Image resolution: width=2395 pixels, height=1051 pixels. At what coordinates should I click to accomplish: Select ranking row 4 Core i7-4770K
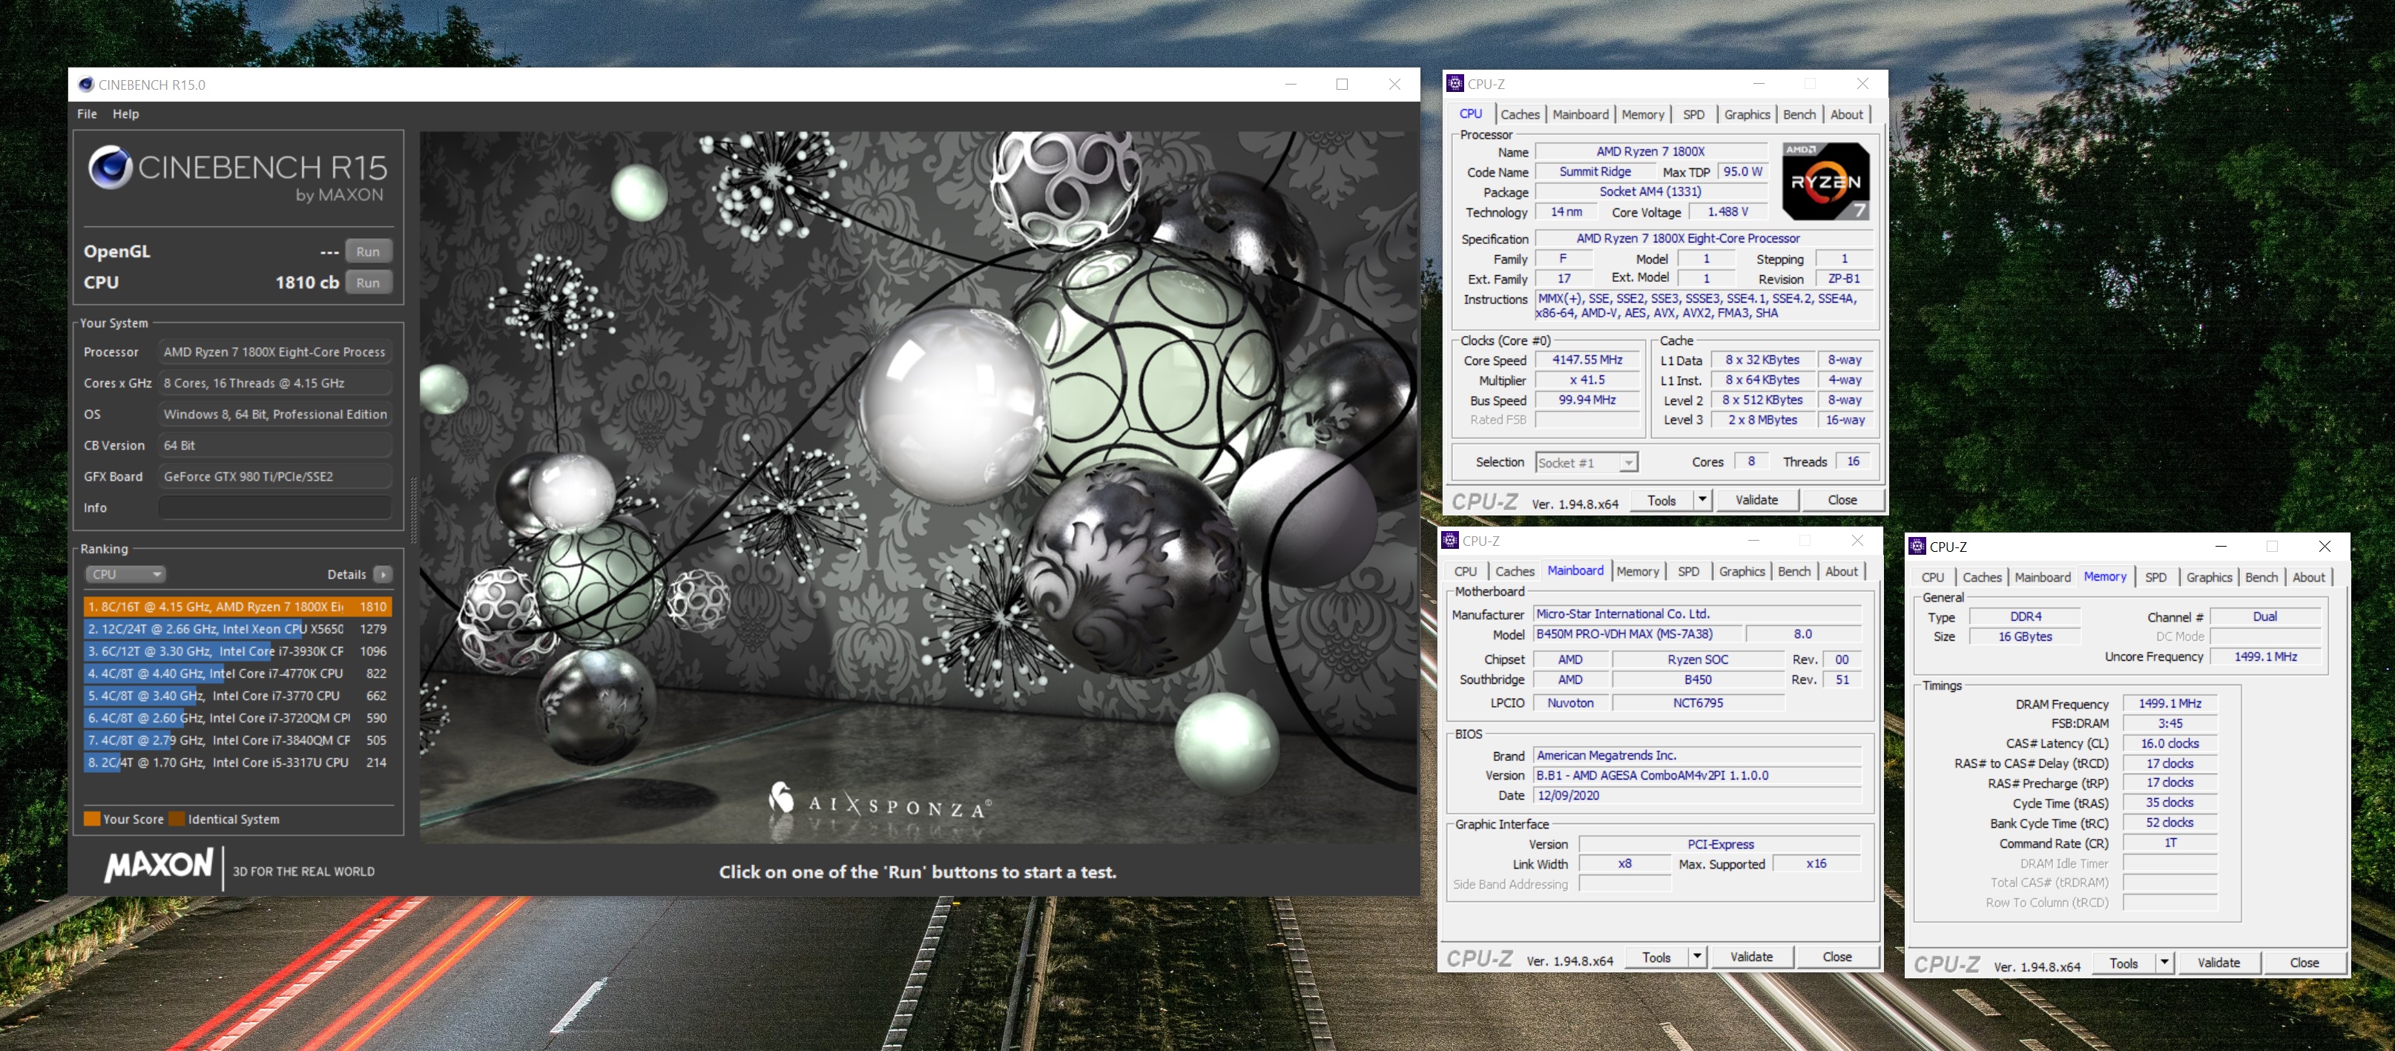point(237,673)
